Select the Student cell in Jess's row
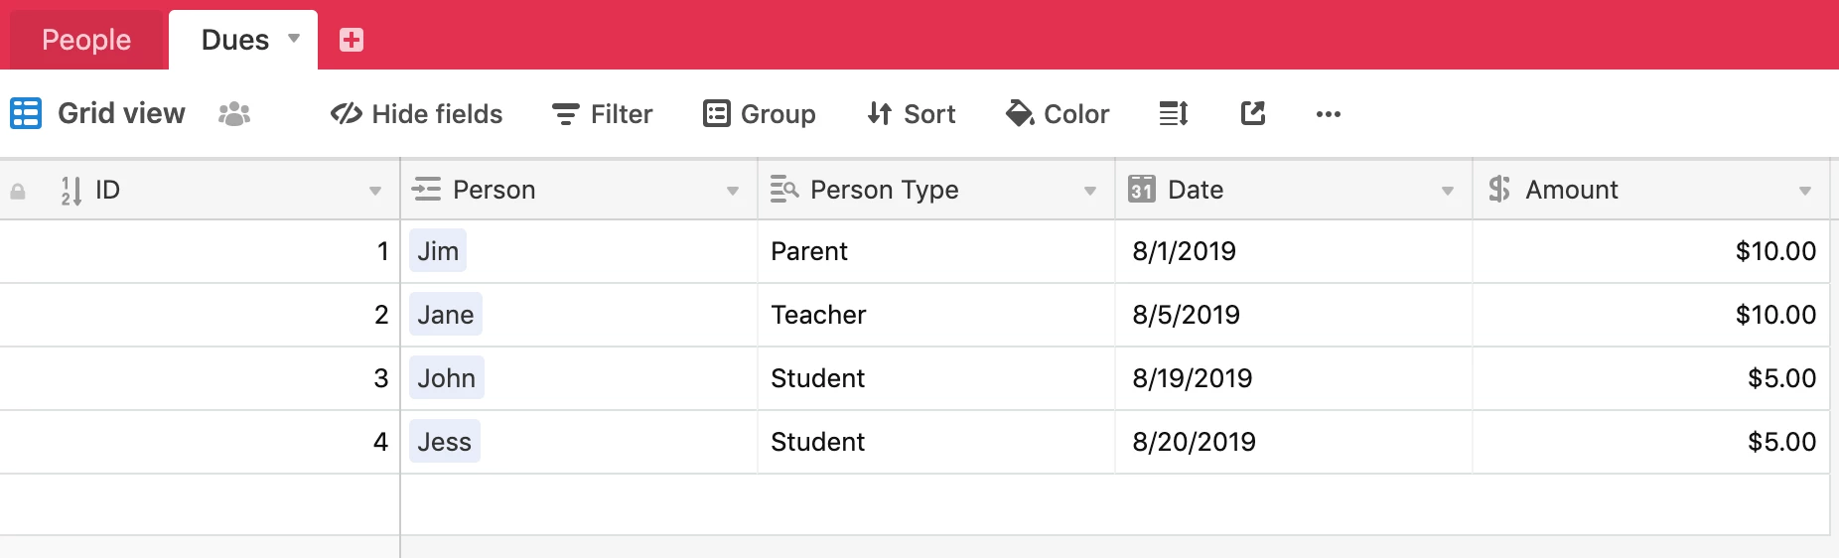 [936, 442]
